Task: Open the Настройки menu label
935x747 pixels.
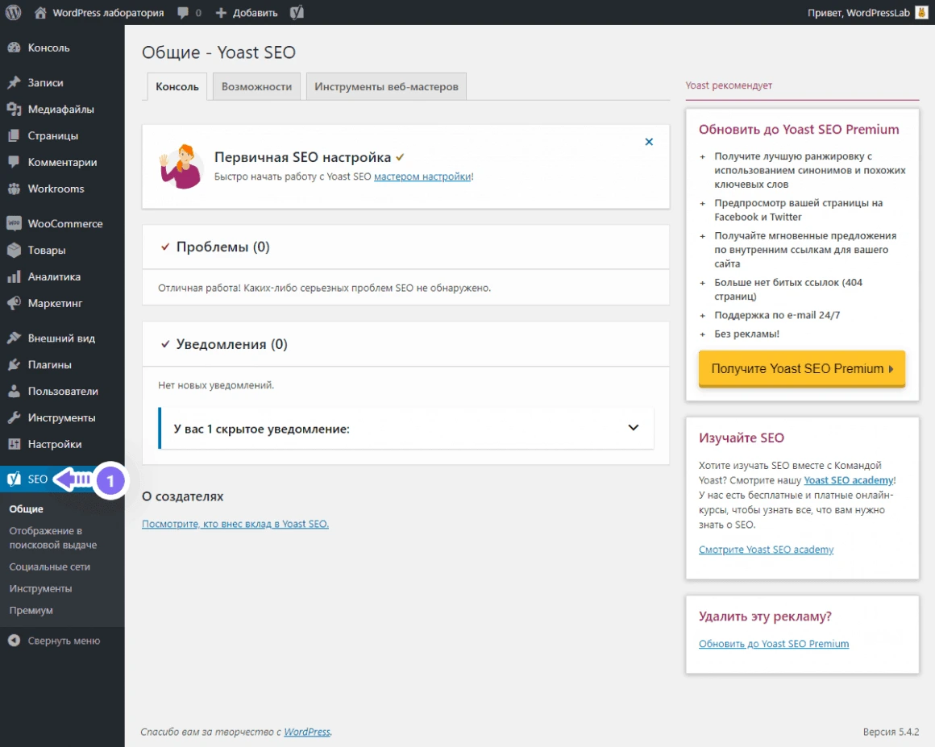Action: (55, 444)
